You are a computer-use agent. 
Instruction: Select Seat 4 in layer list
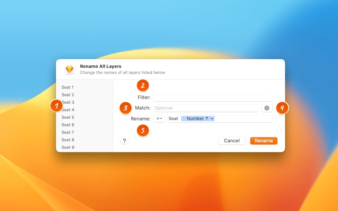68,110
